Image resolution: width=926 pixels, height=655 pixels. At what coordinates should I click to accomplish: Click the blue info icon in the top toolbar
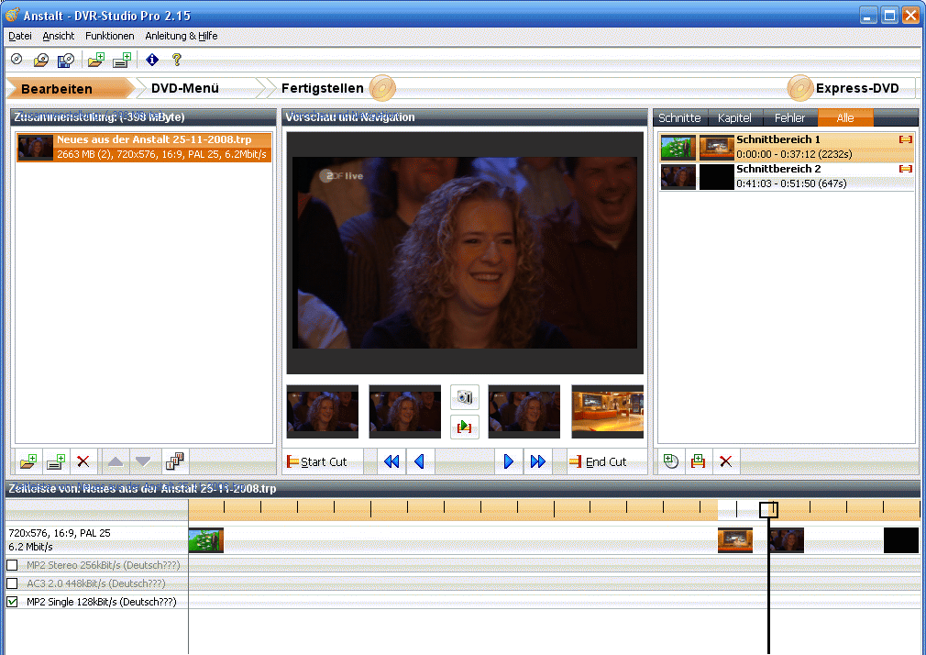click(x=152, y=60)
